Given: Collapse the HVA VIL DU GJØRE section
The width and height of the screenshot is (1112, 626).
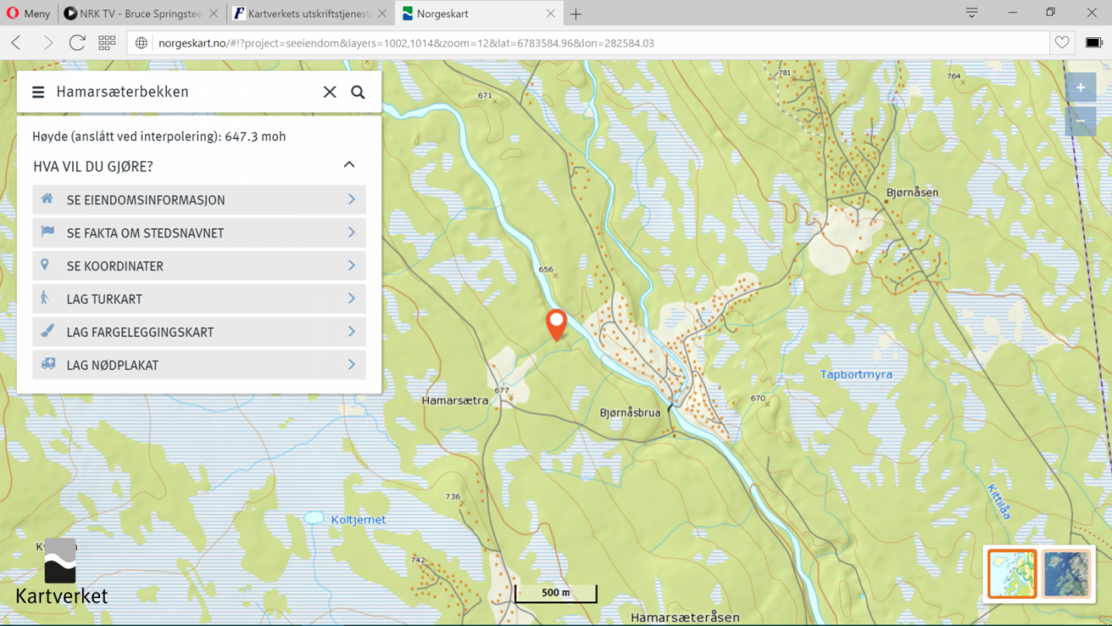Looking at the screenshot, I should [x=349, y=164].
